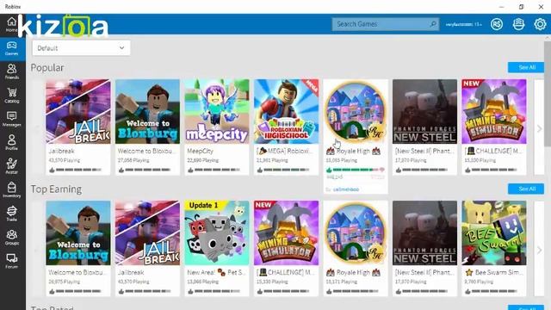Open the Catalog shopping cart icon
Screen dimensions: 551x310
click(x=11, y=96)
